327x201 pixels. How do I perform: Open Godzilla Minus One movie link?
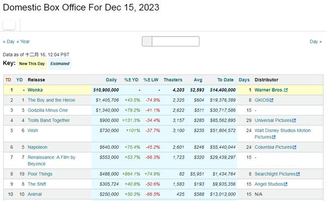click(47, 110)
